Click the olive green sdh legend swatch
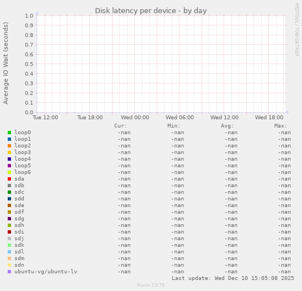 pos(9,225)
